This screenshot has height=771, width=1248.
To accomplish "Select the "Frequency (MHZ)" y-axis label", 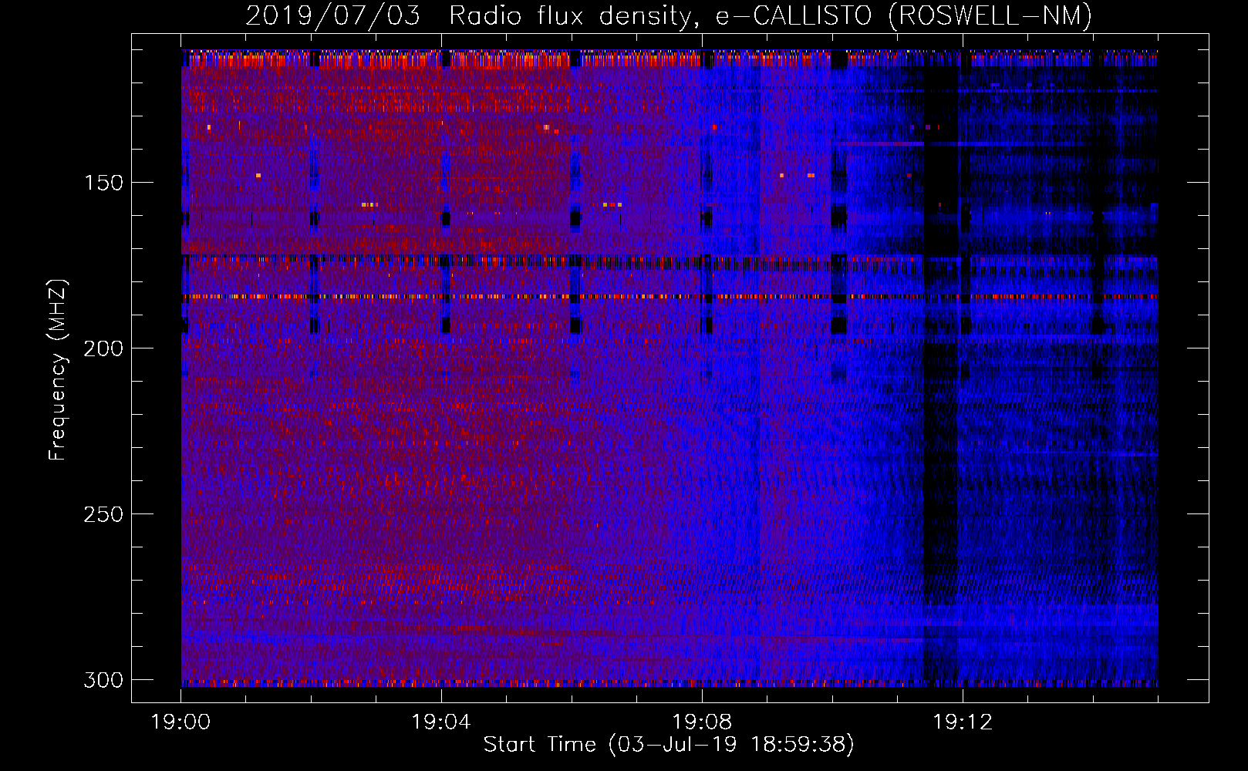I will 58,369.
